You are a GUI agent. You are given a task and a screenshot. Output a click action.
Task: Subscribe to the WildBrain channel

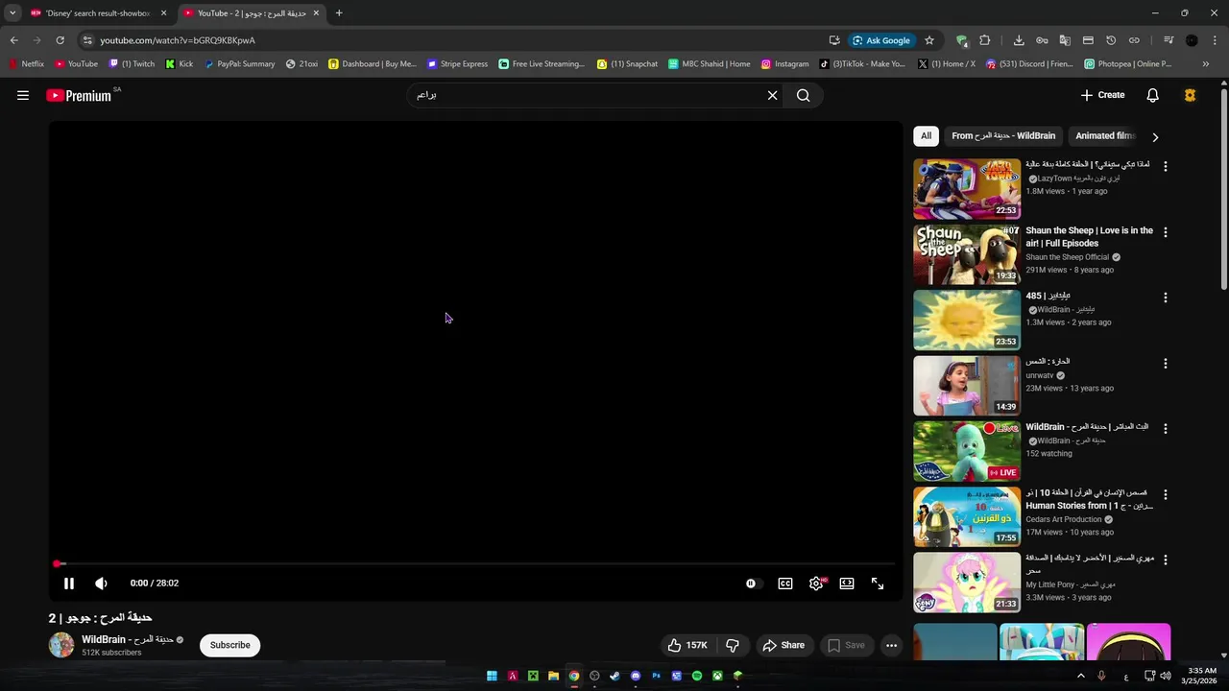(229, 645)
